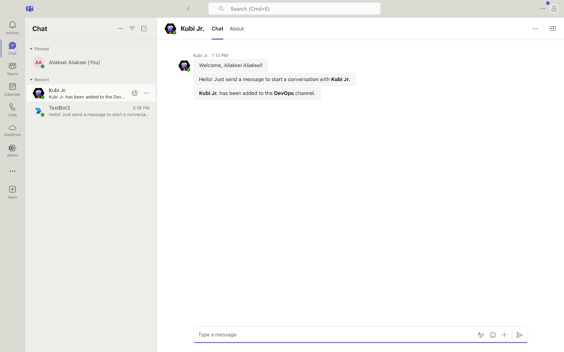564x352 pixels.
Task: Open the chat filter icon
Action: [x=132, y=29]
